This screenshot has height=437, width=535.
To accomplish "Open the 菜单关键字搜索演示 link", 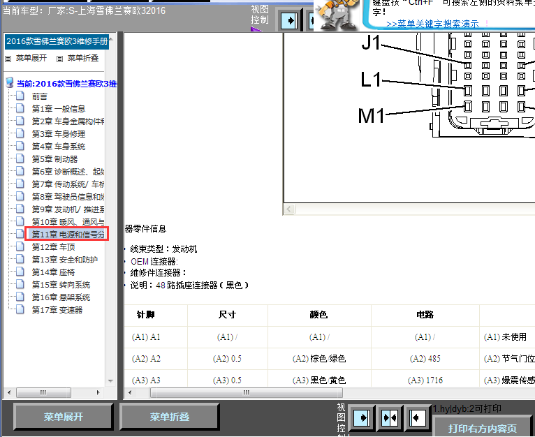I will pyautogui.click(x=432, y=24).
